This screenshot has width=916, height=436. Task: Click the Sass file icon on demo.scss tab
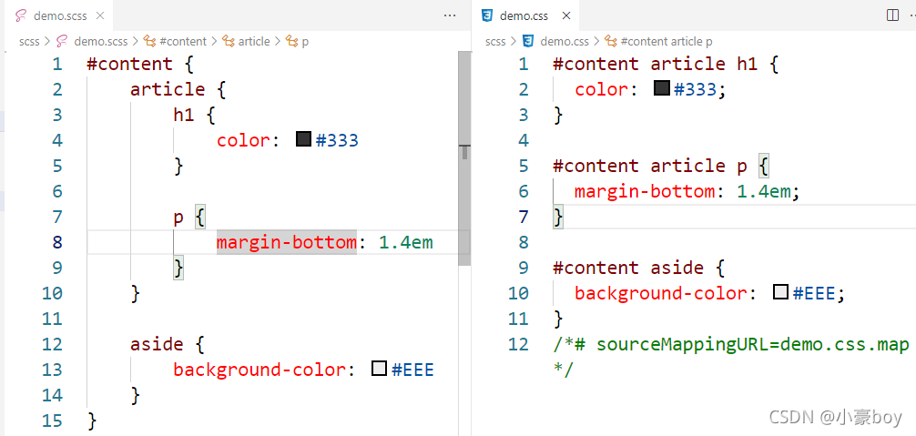click(21, 15)
